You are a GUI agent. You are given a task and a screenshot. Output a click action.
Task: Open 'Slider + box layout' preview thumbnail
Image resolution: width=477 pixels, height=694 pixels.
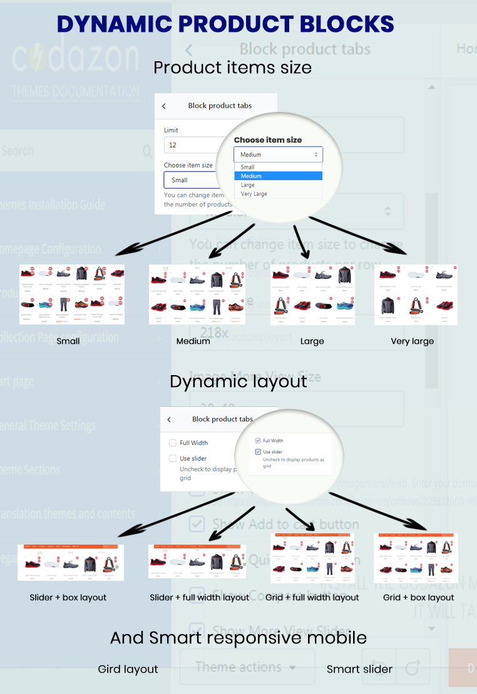pyautogui.click(x=71, y=563)
